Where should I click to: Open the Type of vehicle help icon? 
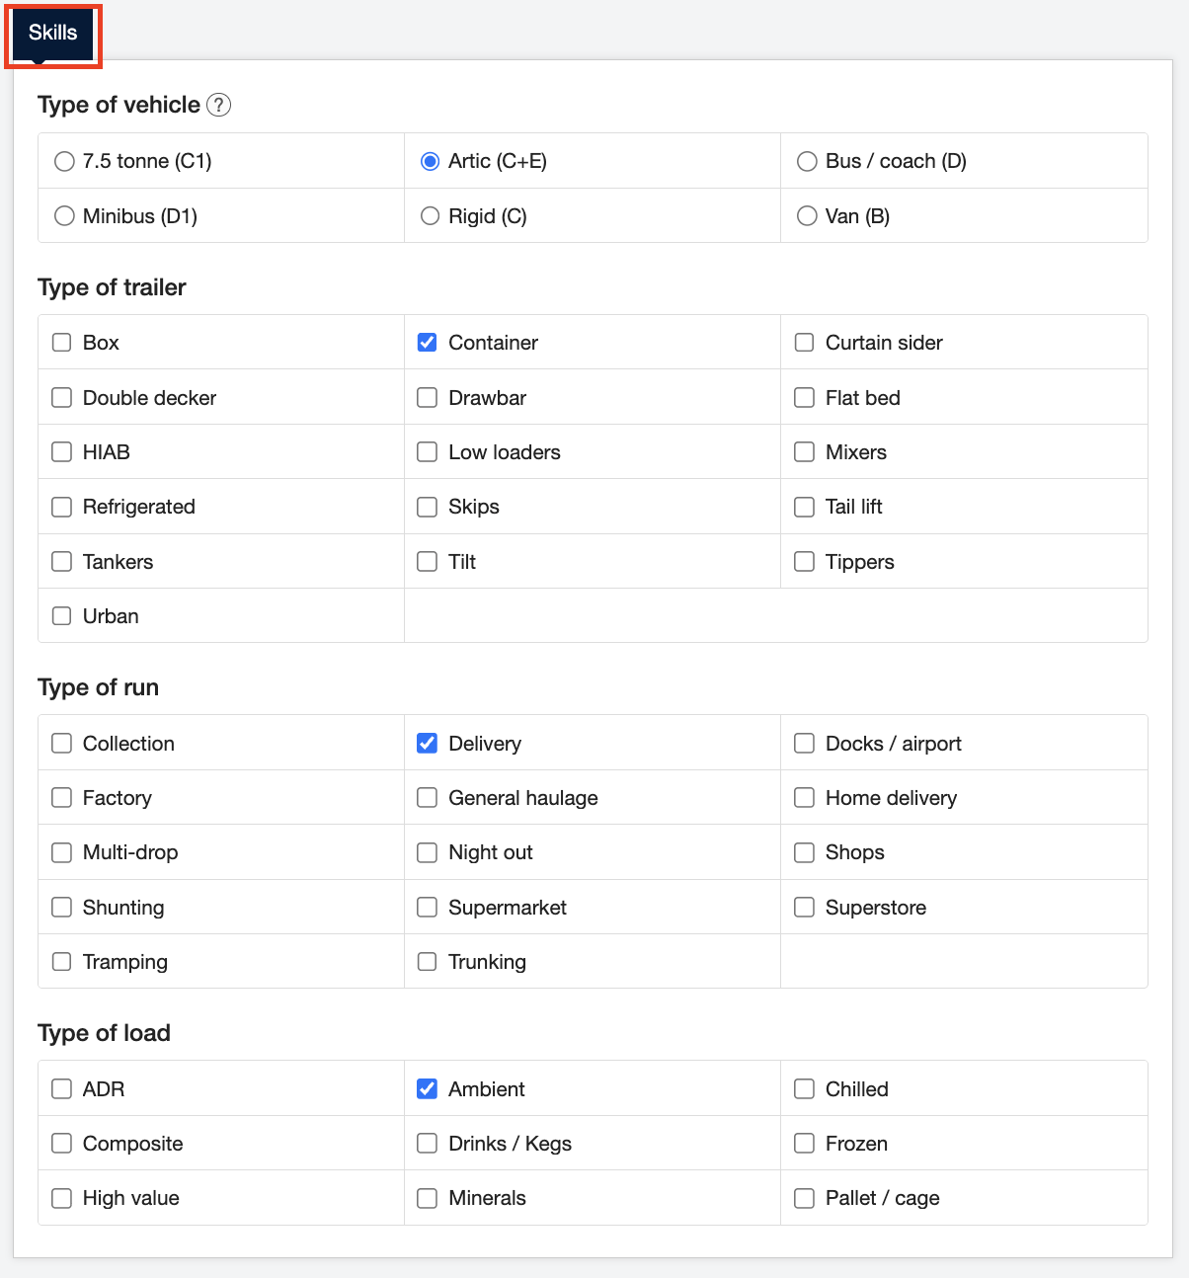[x=219, y=105]
